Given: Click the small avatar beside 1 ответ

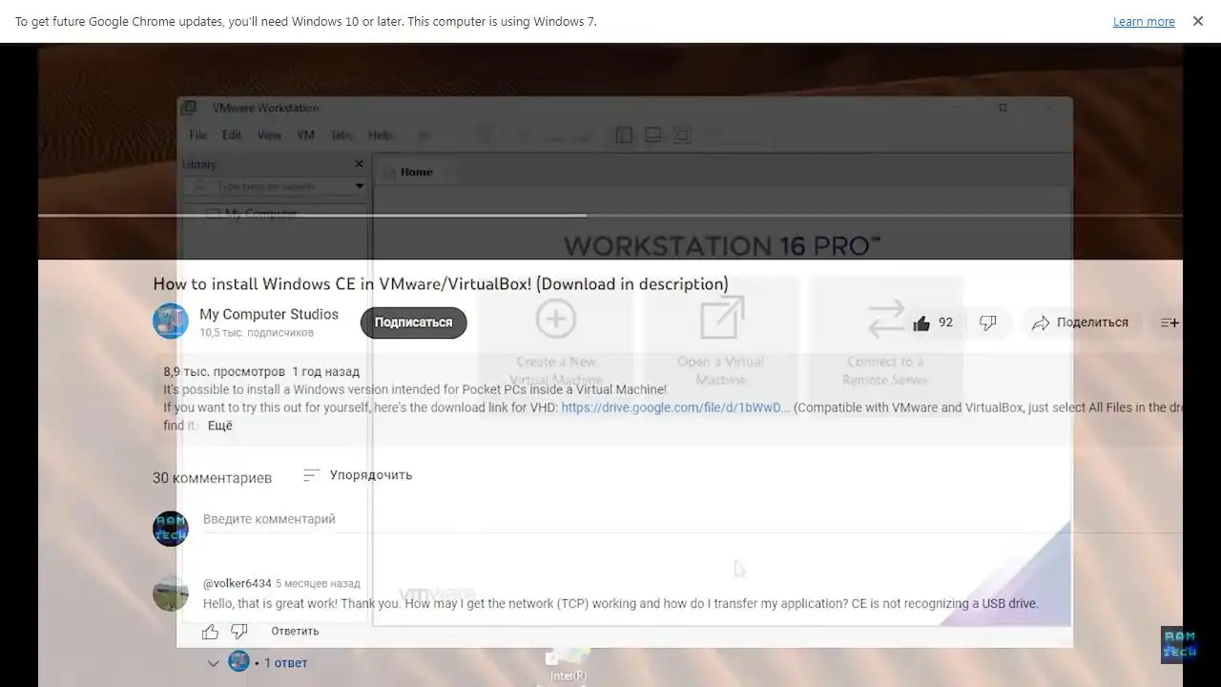Looking at the screenshot, I should point(239,661).
